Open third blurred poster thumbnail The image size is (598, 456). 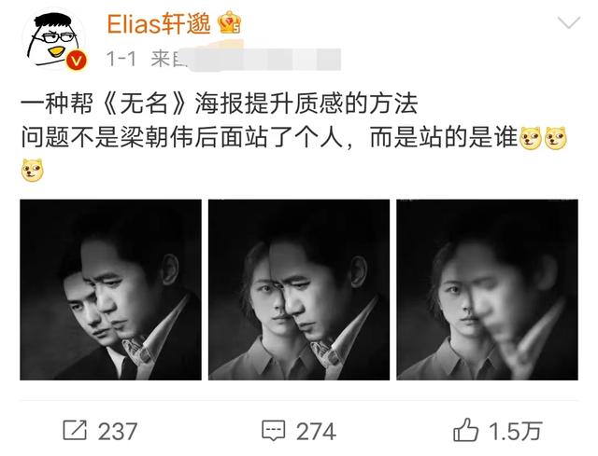[488, 290]
